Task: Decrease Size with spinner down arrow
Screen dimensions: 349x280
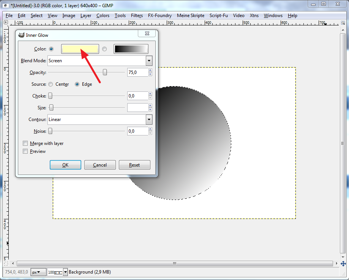Action: 150,110
